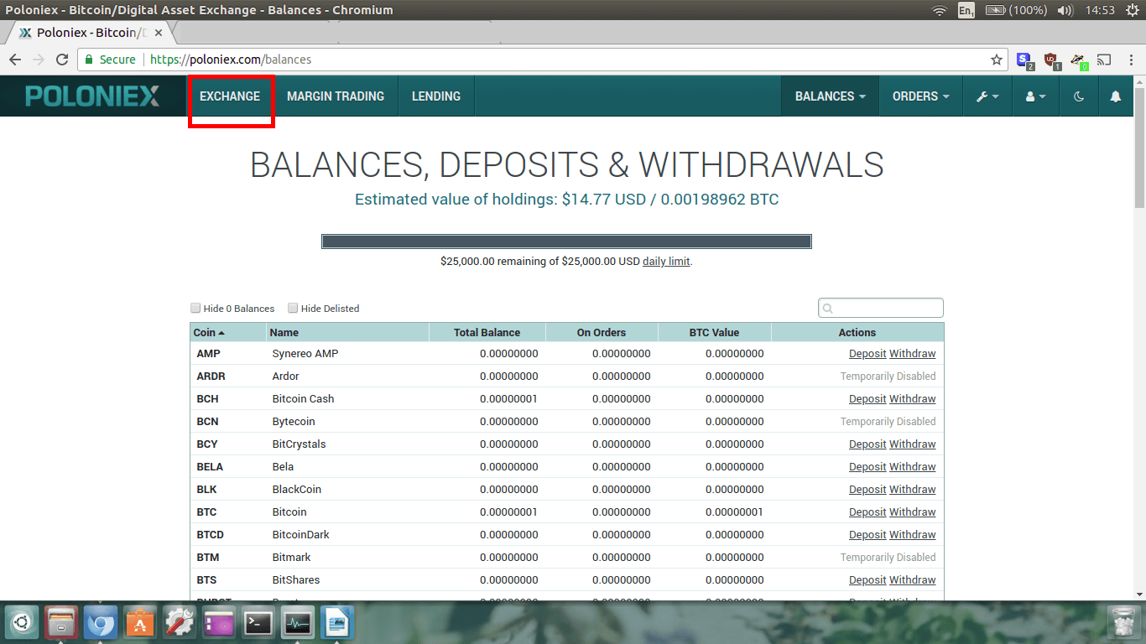Screen dimensions: 1146x644
Task: Expand the wrench settings dropdown
Action: click(x=987, y=96)
